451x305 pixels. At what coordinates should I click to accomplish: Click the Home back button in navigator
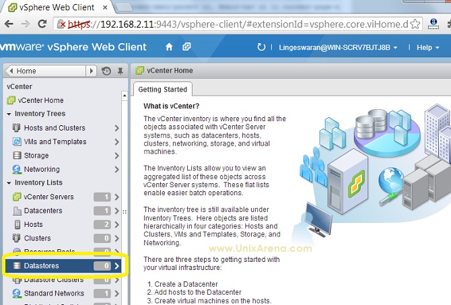pyautogui.click(x=46, y=71)
